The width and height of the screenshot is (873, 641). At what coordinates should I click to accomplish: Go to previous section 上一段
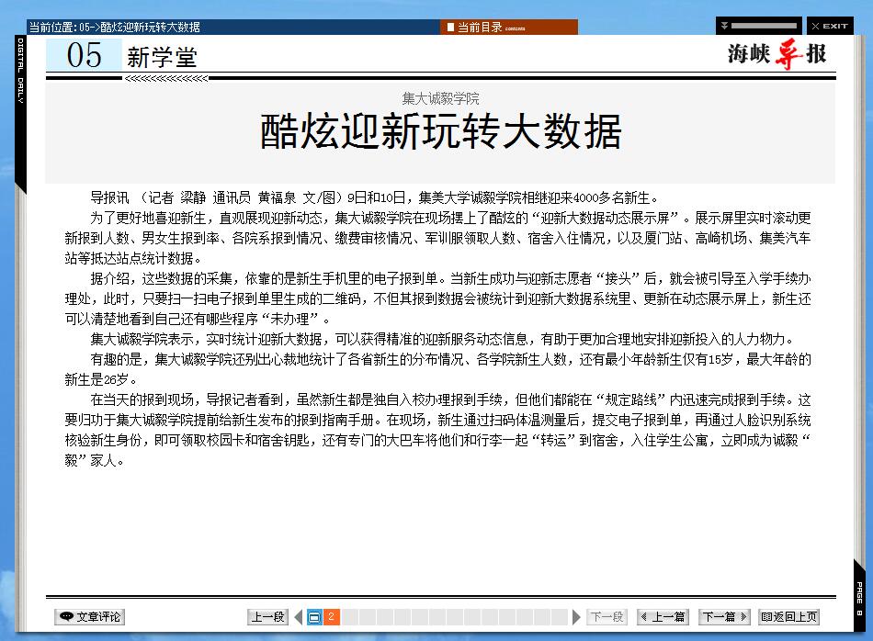pyautogui.click(x=268, y=617)
